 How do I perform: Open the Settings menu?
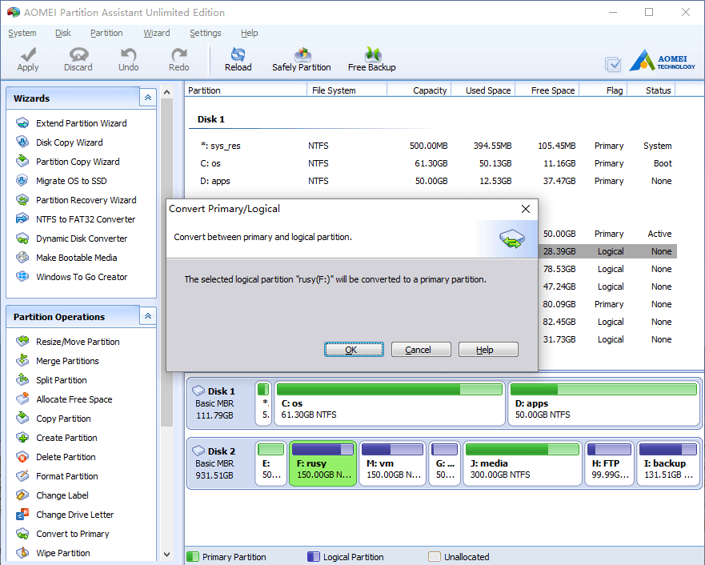(x=205, y=33)
